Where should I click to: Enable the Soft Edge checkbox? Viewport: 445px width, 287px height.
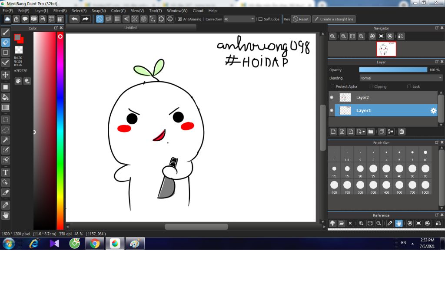coord(260,19)
